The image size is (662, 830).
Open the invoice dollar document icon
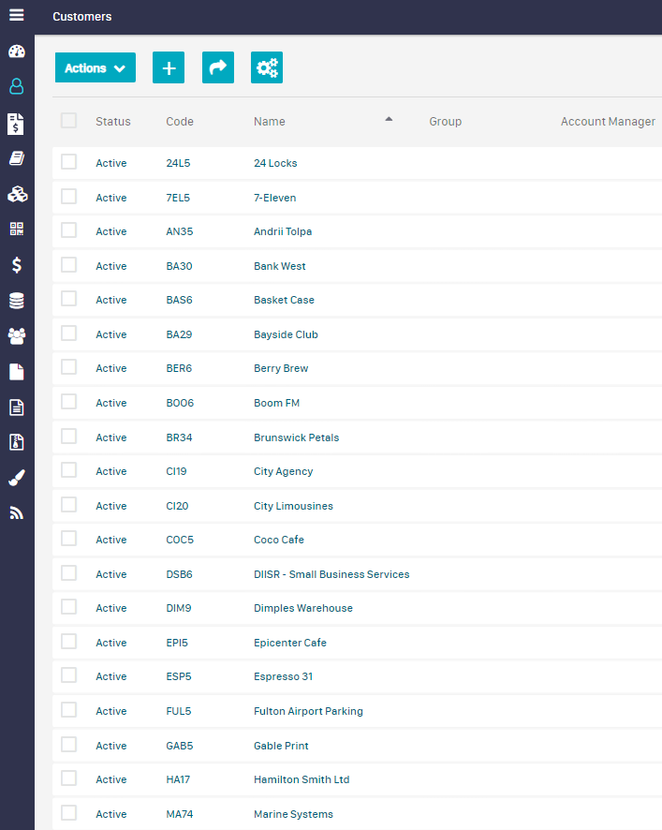pyautogui.click(x=16, y=124)
